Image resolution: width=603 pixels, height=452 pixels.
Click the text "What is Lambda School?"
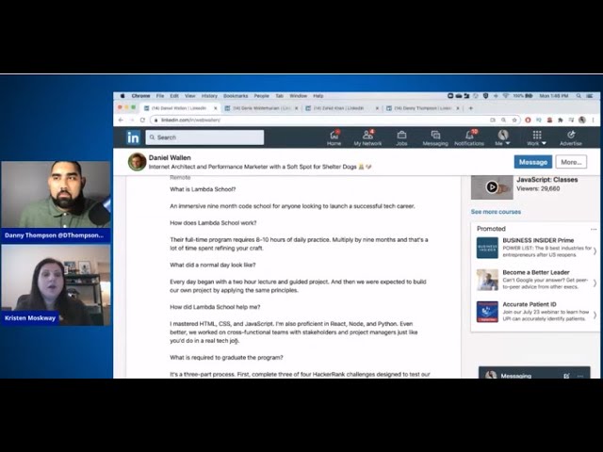[203, 189]
